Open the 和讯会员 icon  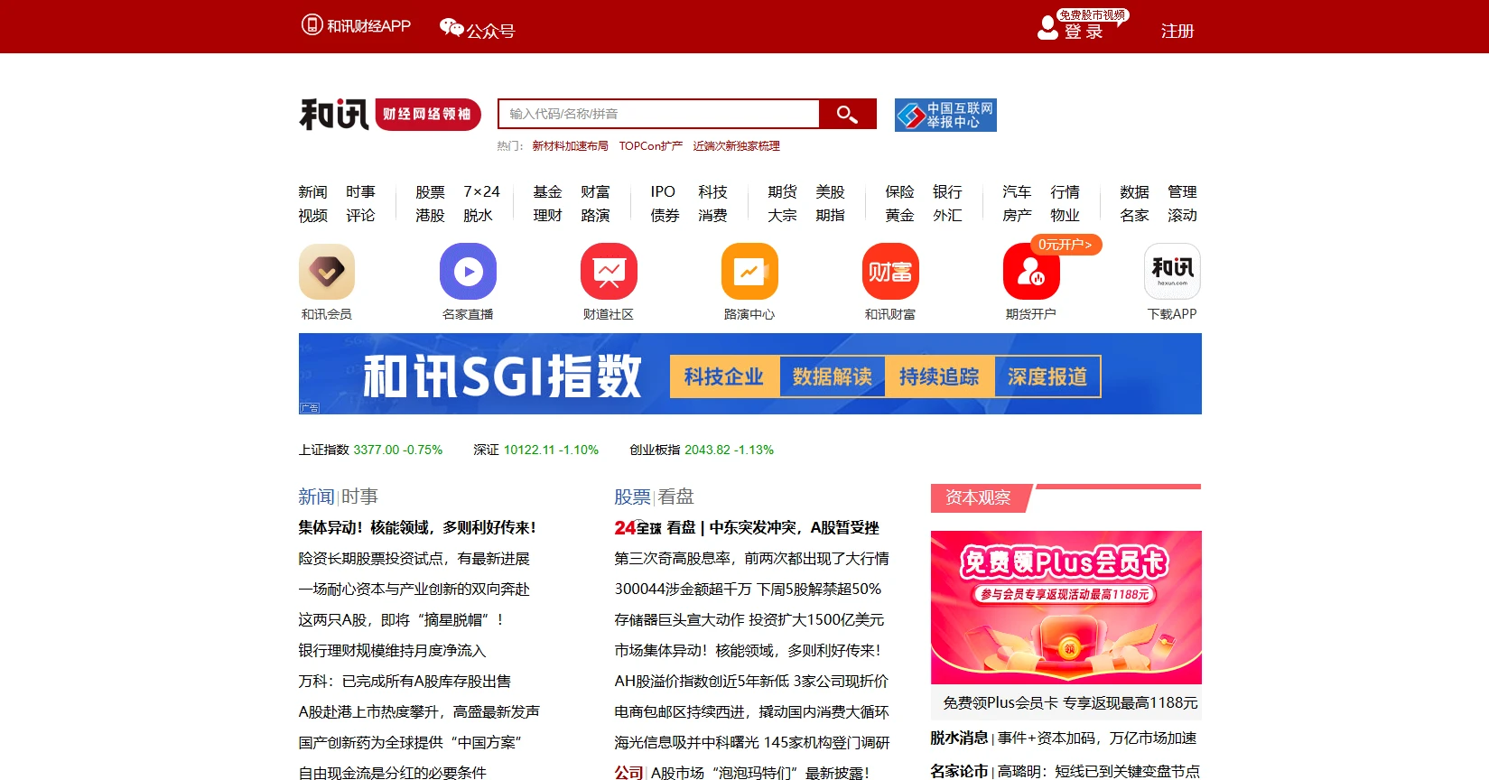[x=327, y=271]
